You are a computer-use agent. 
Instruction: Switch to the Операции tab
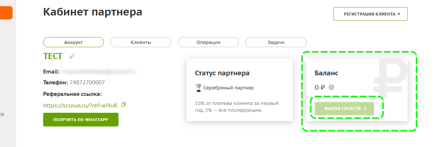pyautogui.click(x=208, y=42)
